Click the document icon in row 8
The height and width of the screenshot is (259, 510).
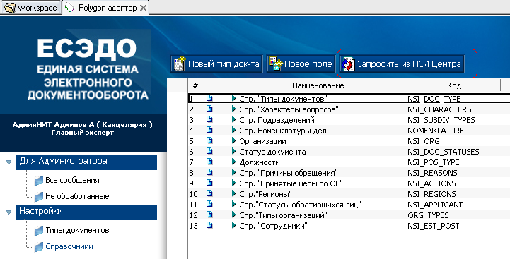[209, 172]
